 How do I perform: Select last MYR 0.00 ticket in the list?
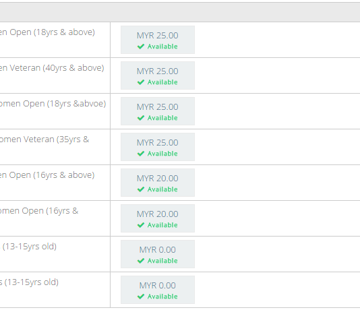tap(158, 290)
